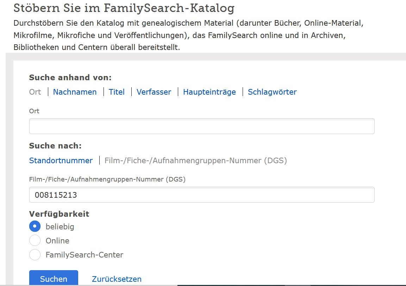Click the Zurücksetzen link
406x286 pixels.
point(117,279)
